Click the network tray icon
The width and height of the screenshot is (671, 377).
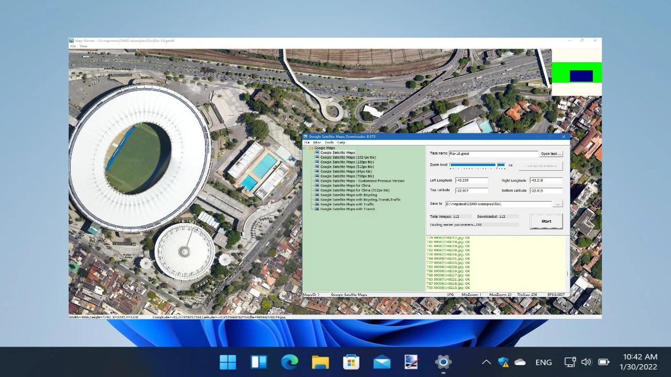click(570, 362)
